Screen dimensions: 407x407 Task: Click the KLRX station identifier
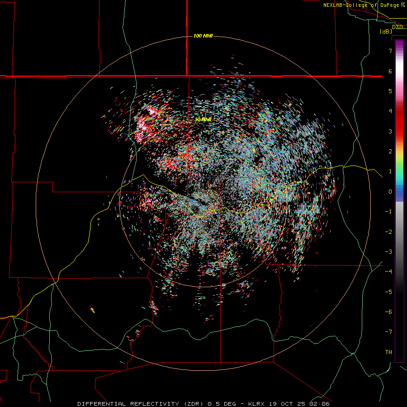pos(256,404)
